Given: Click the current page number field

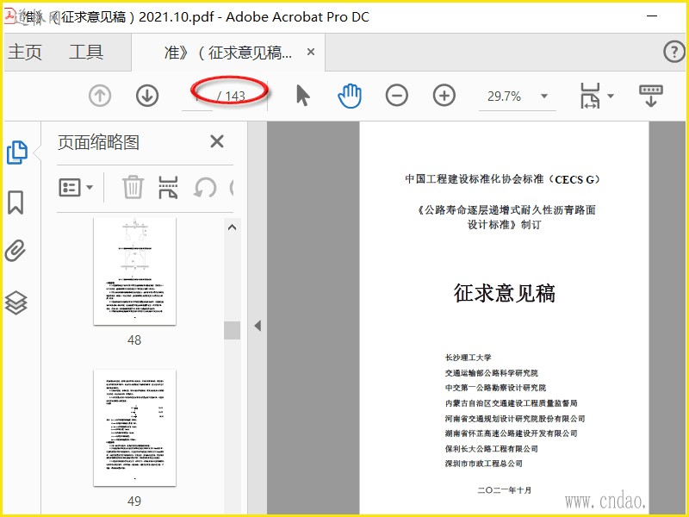Looking at the screenshot, I should pyautogui.click(x=197, y=97).
